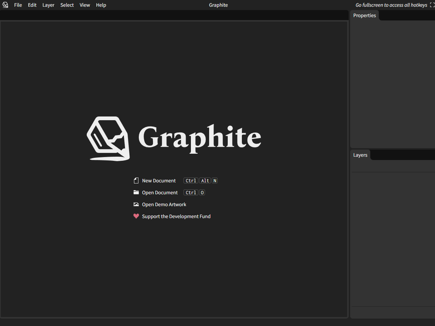The height and width of the screenshot is (326, 435).
Task: Click the New Document page icon
Action: (x=136, y=180)
